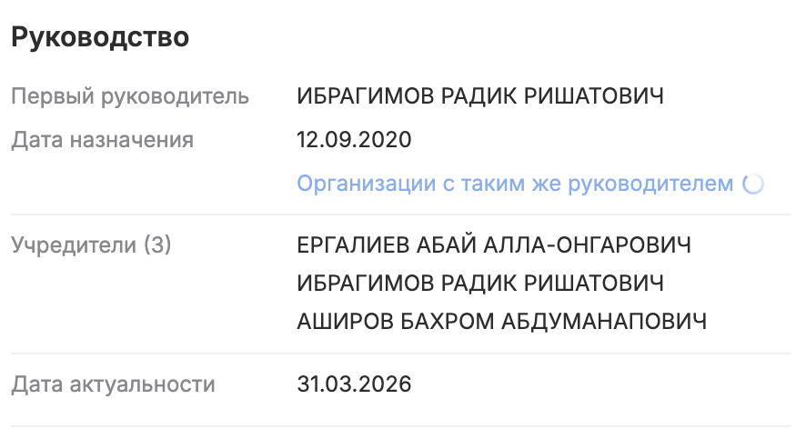Click the "Руководство" section heading
The image size is (806, 429).
pyautogui.click(x=100, y=38)
